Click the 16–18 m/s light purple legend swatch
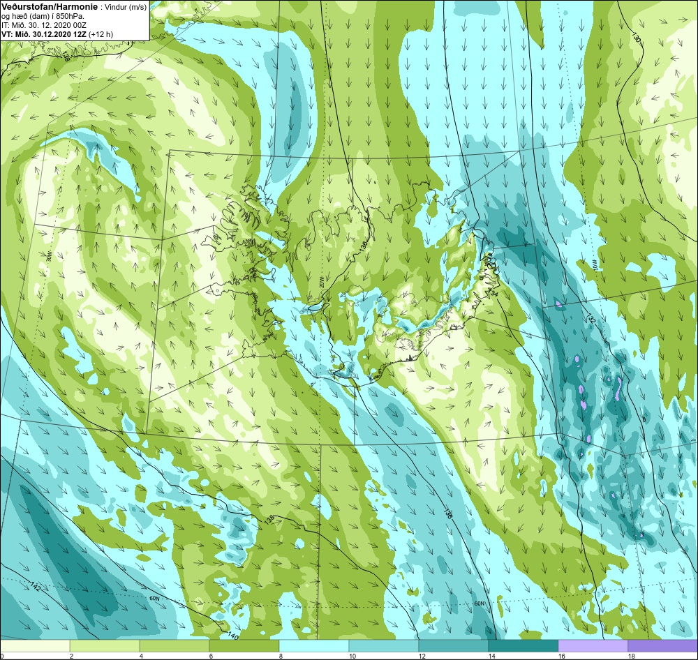Viewport: 698px width, 660px height. click(593, 646)
